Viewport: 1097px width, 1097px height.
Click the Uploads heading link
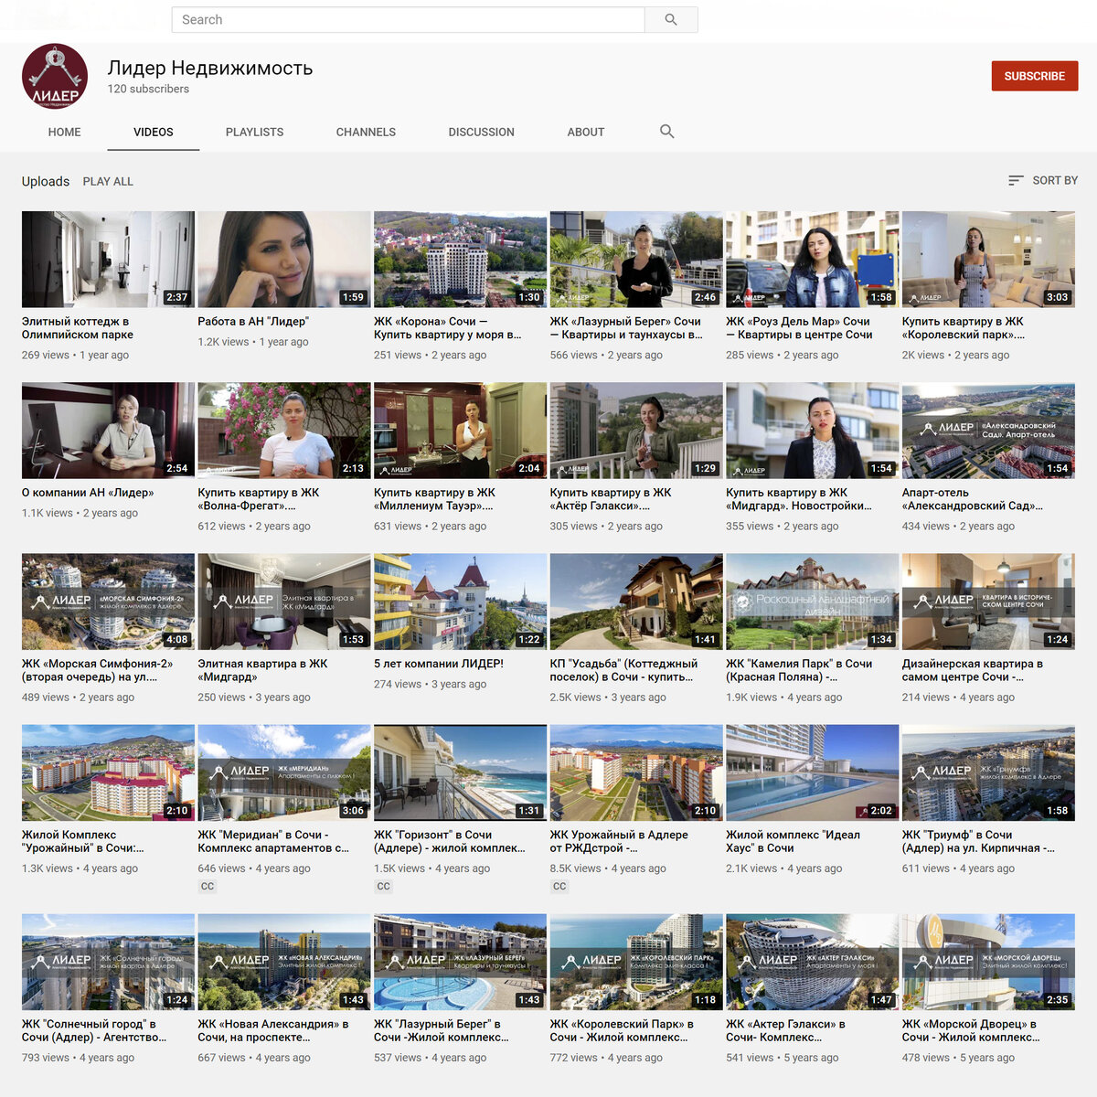click(x=46, y=181)
